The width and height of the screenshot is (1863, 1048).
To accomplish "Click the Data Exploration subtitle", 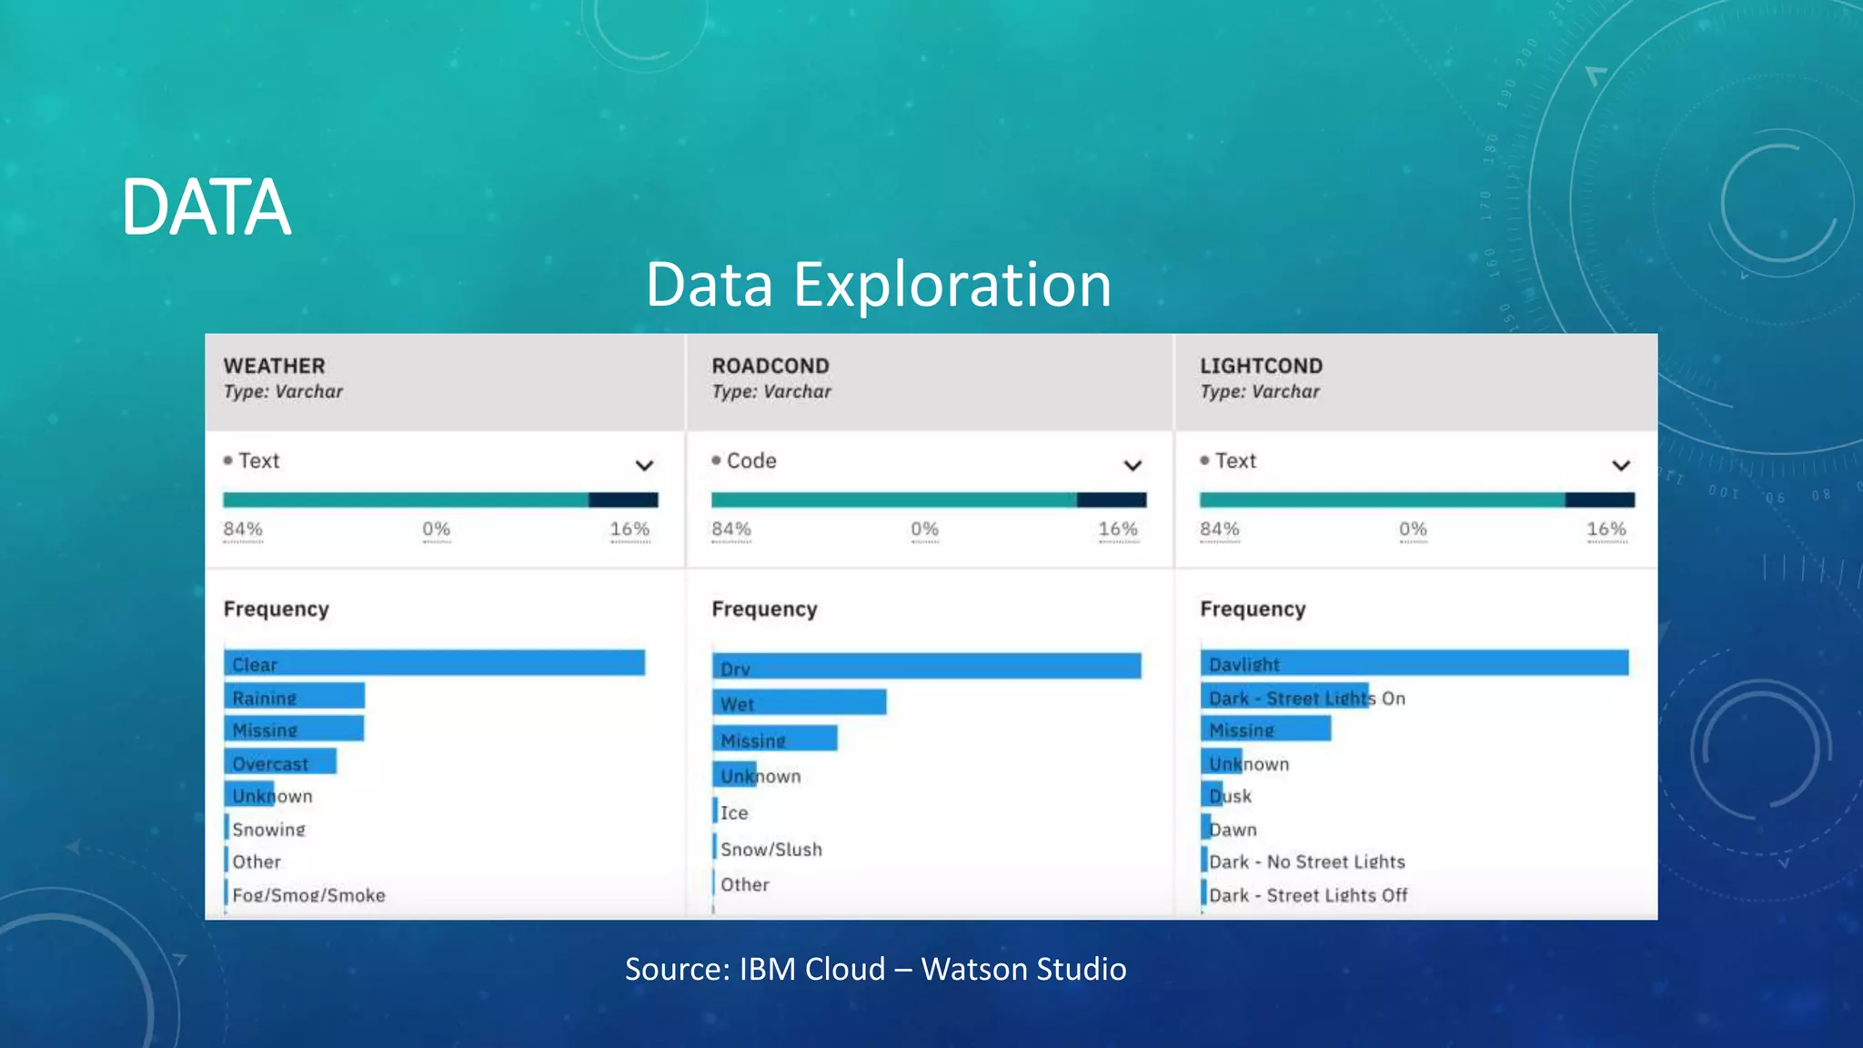I will (879, 285).
